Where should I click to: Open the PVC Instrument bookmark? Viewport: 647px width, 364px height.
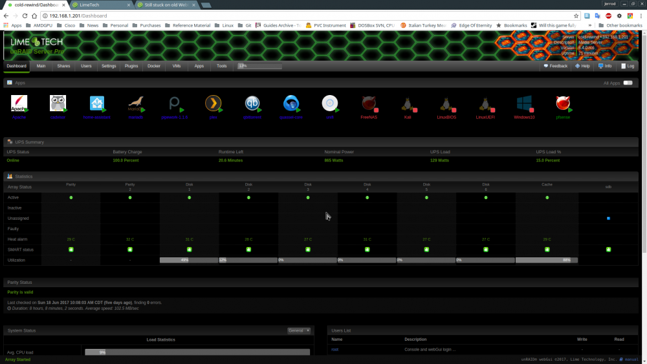pos(325,25)
